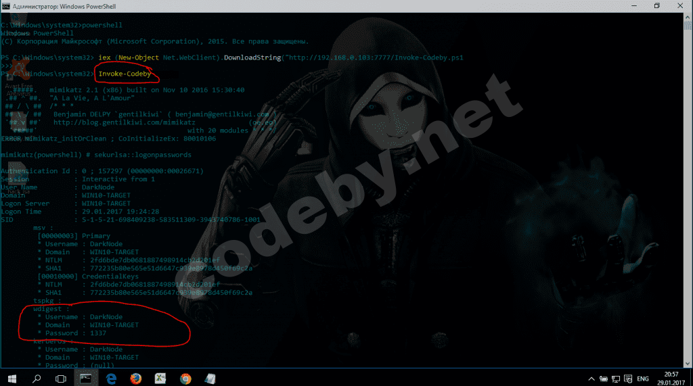The image size is (693, 386).
Task: Click the SID value line
Action: [131, 220]
